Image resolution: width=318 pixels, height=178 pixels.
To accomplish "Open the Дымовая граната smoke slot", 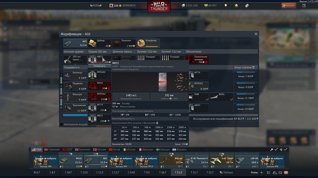I will click(124, 57).
